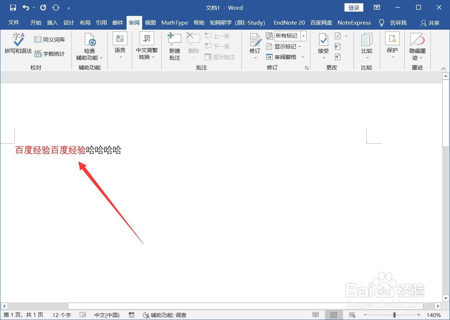
Task: Open the 同义词库 thesaurus
Action: point(50,39)
